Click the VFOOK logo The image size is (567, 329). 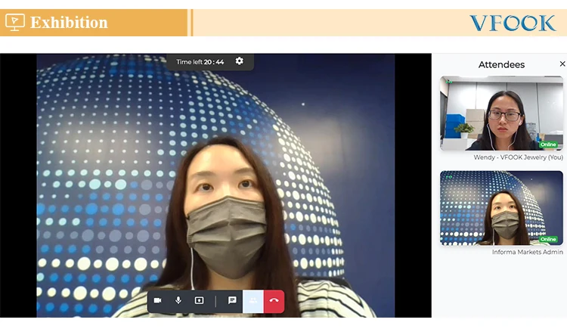[513, 23]
